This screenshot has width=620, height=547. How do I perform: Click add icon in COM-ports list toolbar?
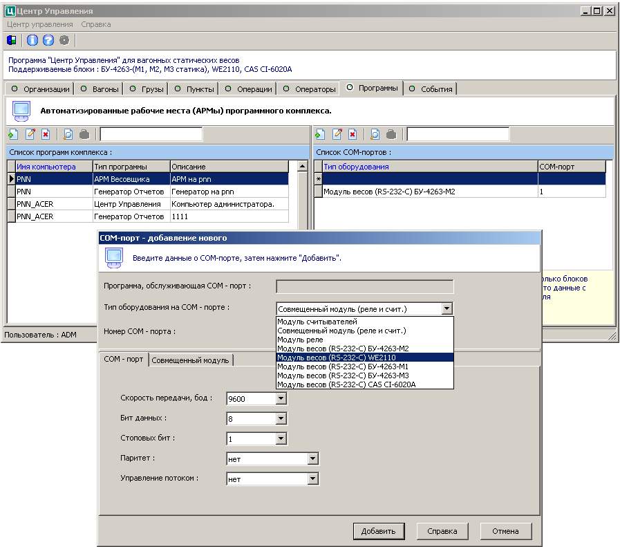320,134
